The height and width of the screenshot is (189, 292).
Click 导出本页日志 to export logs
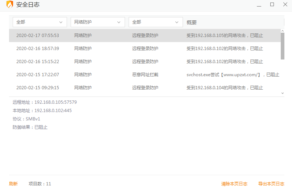pyautogui.click(x=271, y=184)
